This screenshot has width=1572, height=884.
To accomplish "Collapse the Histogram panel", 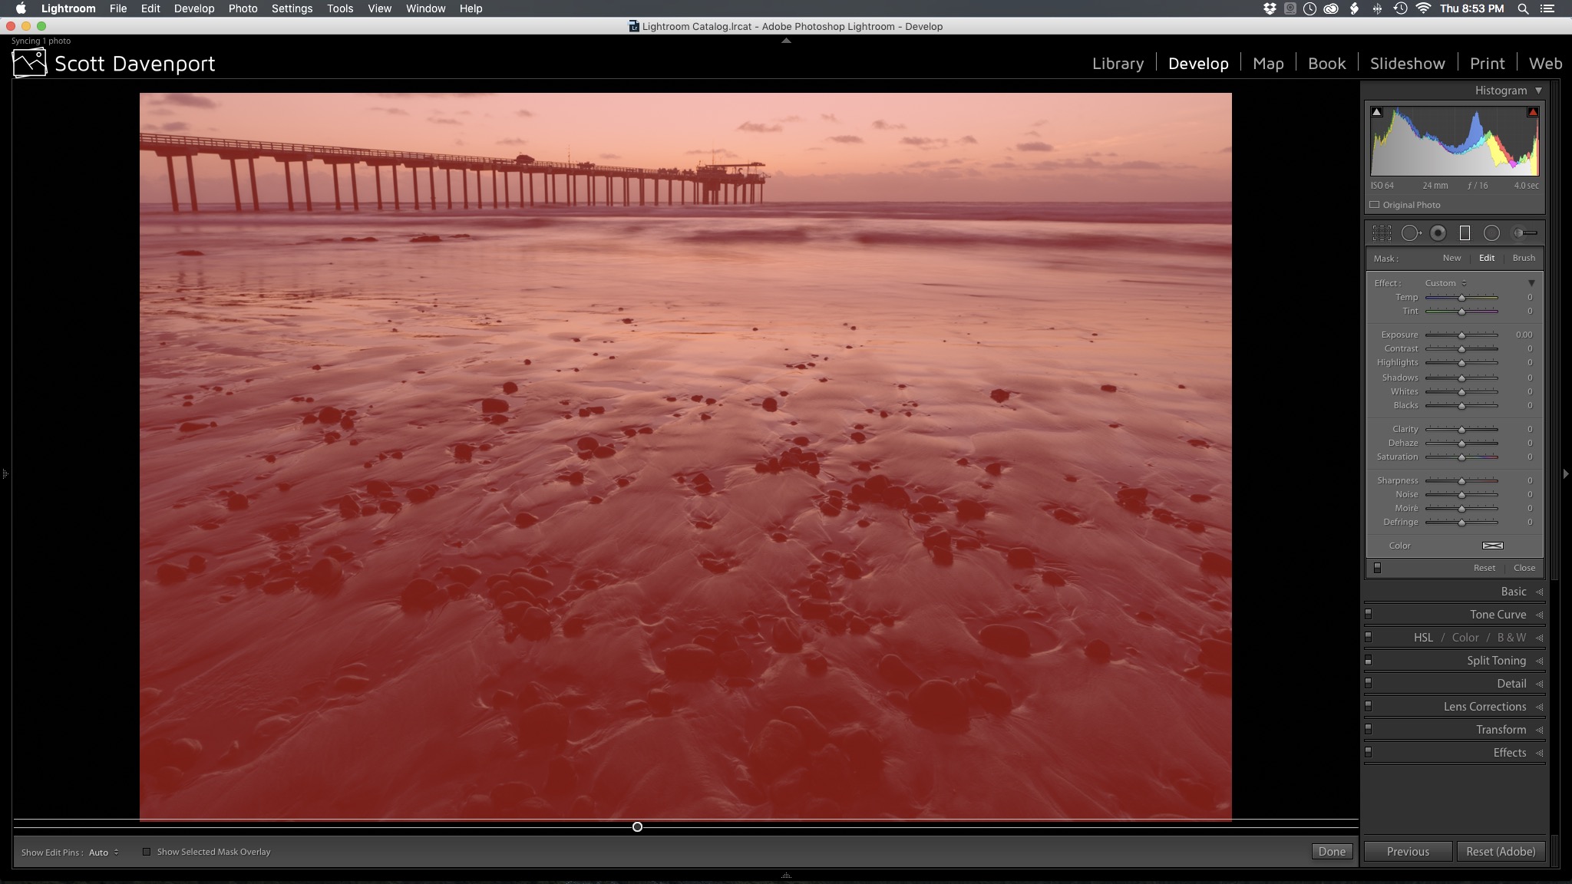I will pyautogui.click(x=1538, y=91).
